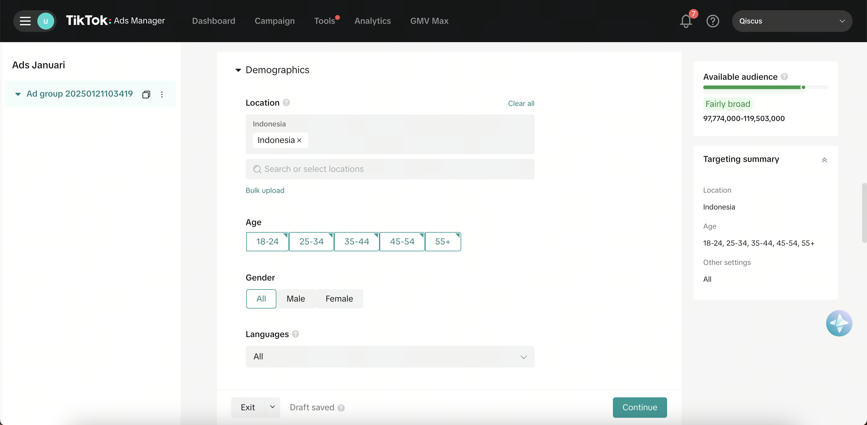Image resolution: width=867 pixels, height=425 pixels.
Task: Click the 97,774,000-119,503,000 audience estimate
Action: pyautogui.click(x=744, y=119)
